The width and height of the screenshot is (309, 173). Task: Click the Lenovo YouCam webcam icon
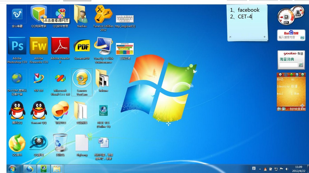point(82,79)
